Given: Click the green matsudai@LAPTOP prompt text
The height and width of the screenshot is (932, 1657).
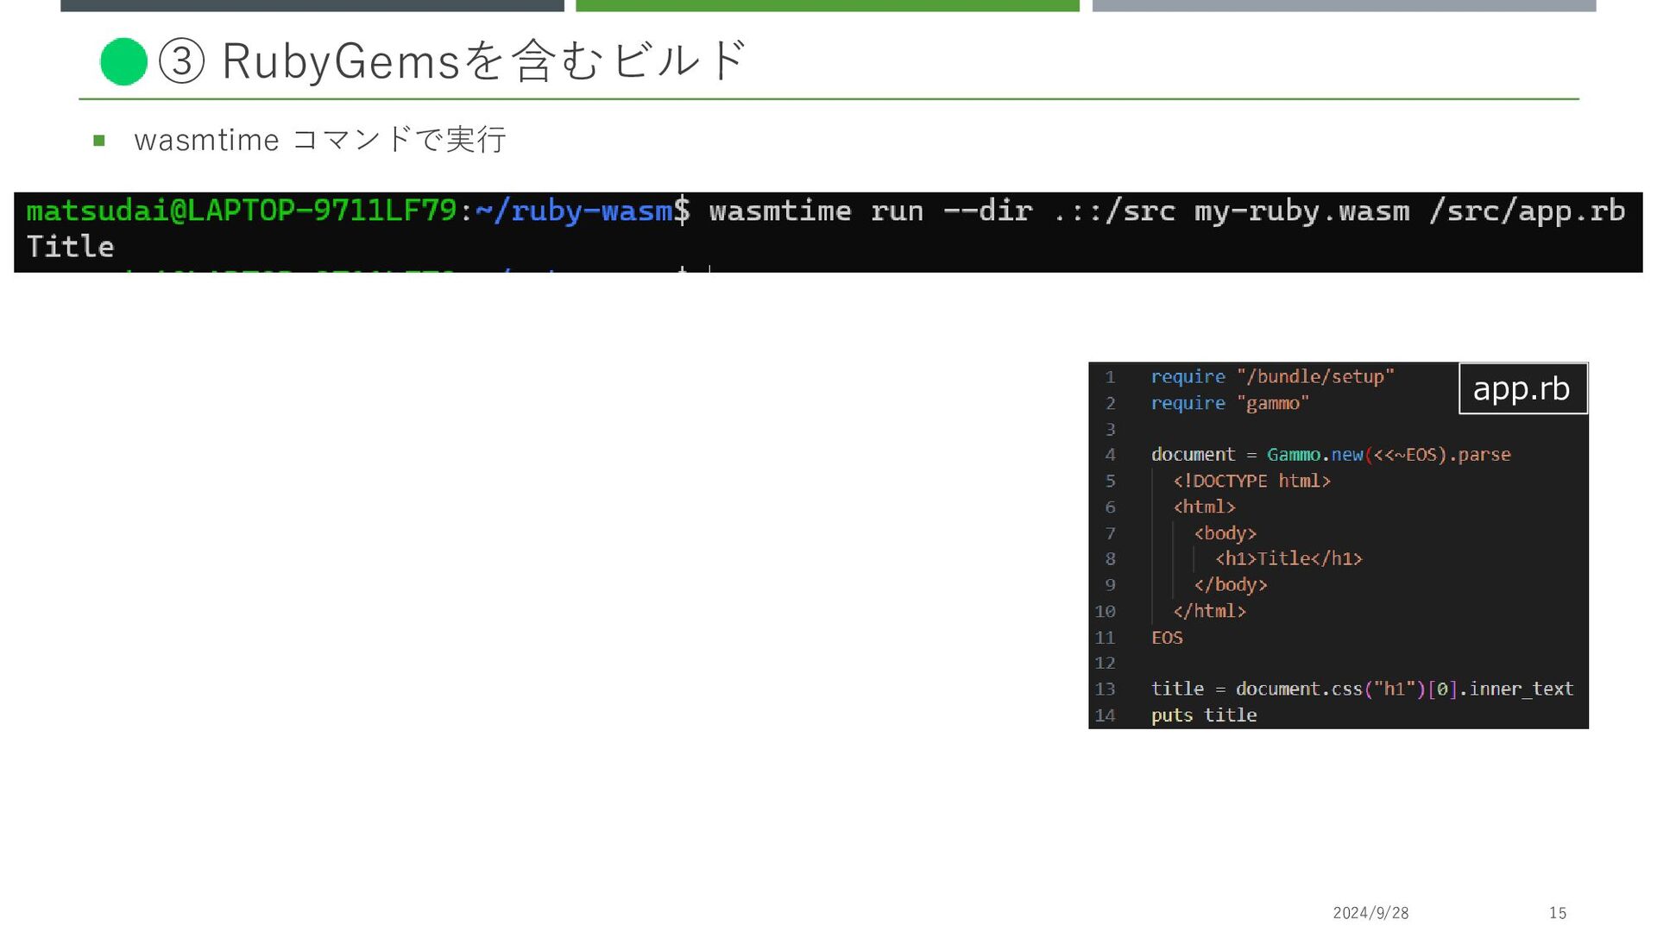Looking at the screenshot, I should 242,211.
